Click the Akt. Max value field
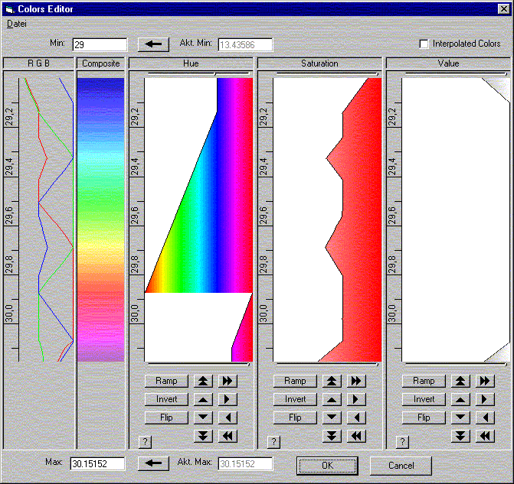Image resolution: width=514 pixels, height=484 pixels. pyautogui.click(x=245, y=463)
